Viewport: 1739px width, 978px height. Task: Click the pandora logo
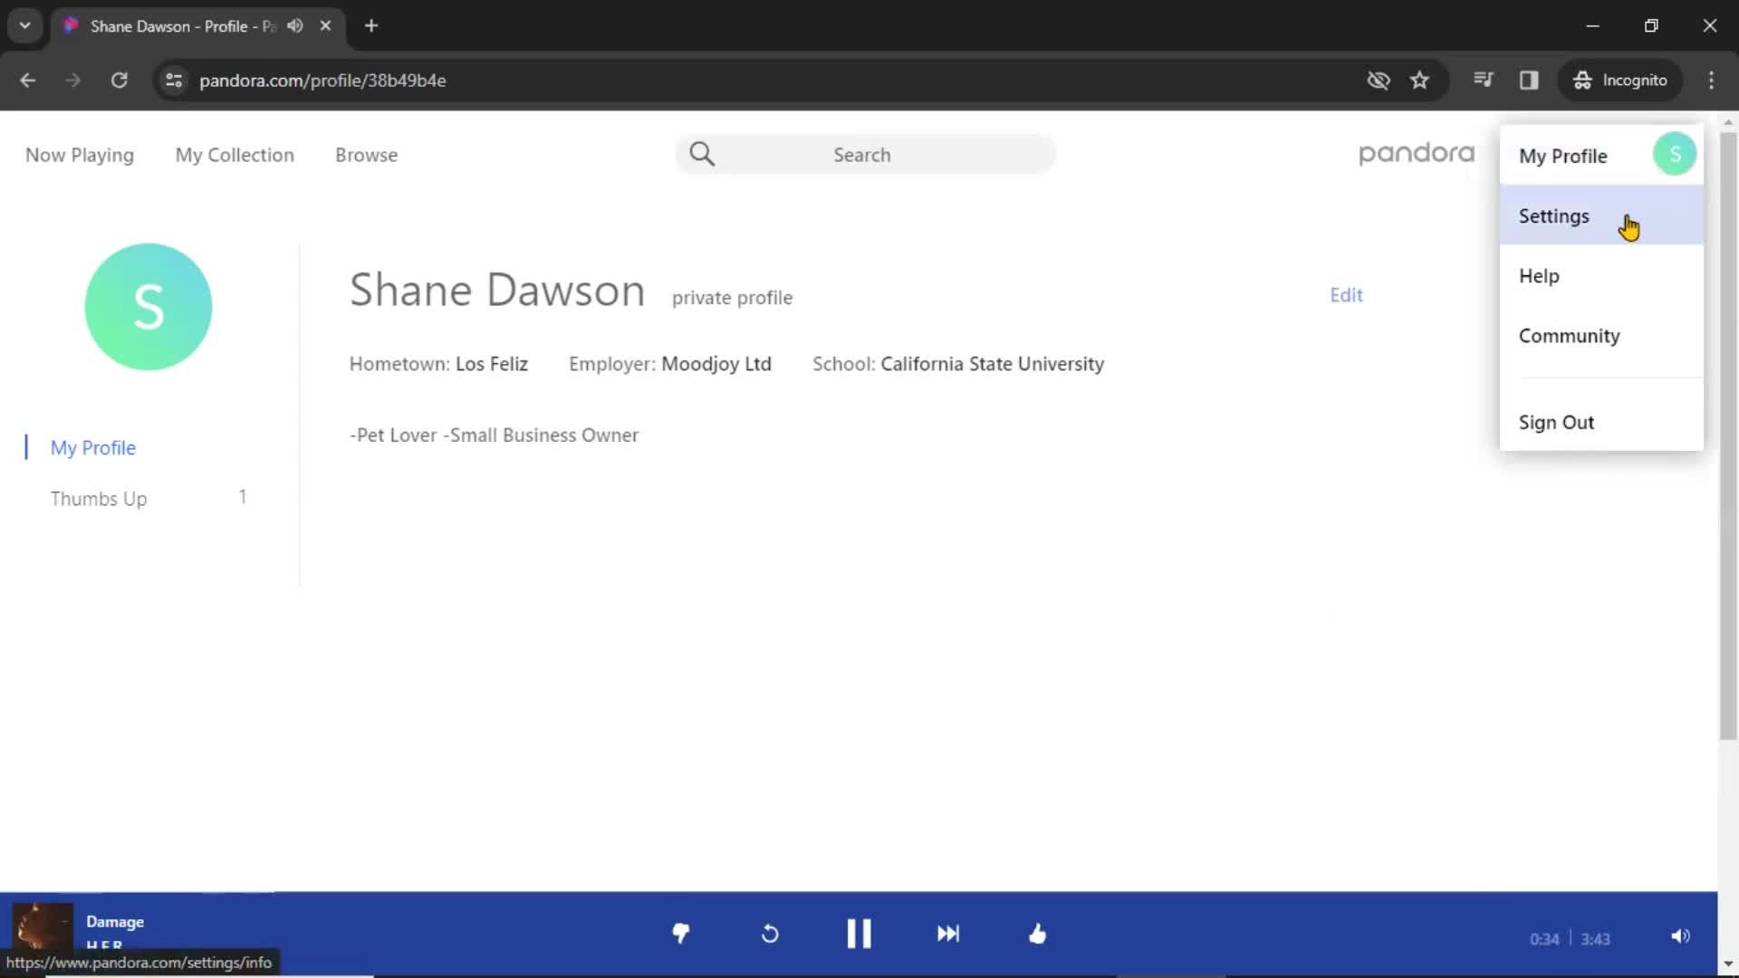[1417, 154]
